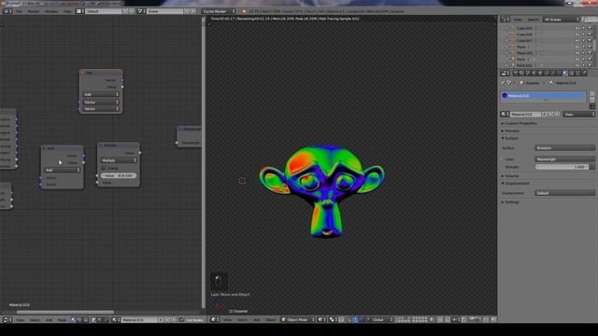Open the pivot point selector
The image size is (598, 336).
[333, 319]
